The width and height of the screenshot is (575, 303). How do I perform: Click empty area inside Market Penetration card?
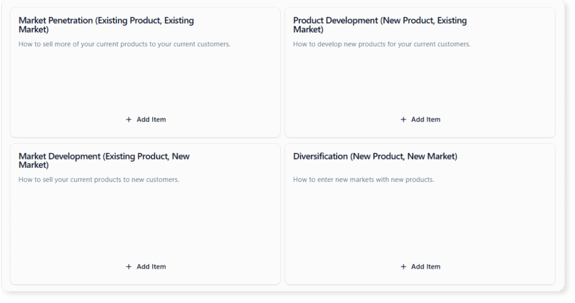tap(145, 81)
